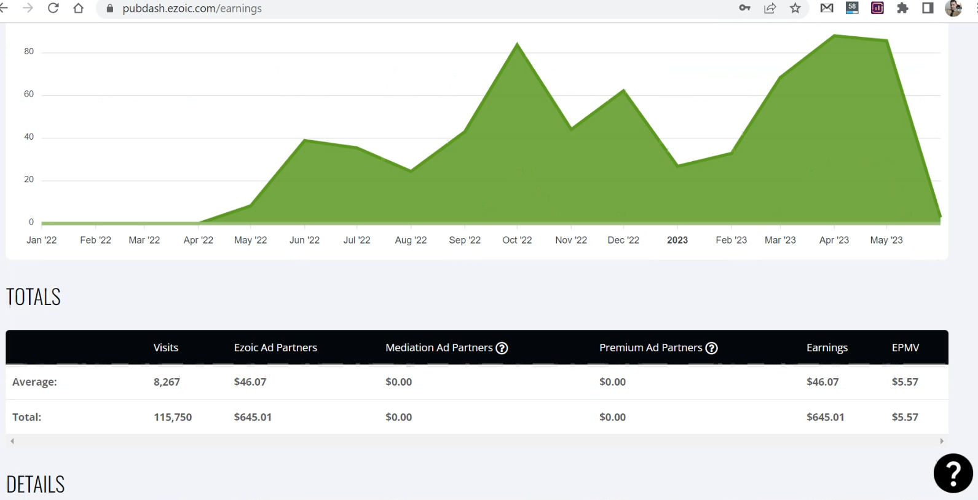Click the Feb '23 axis label
The height and width of the screenshot is (500, 978).
pyautogui.click(x=732, y=240)
